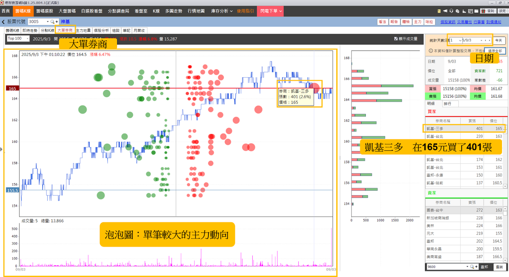Switch to the 分點K線 tab
Screen dimensions: 509x277
[47, 30]
